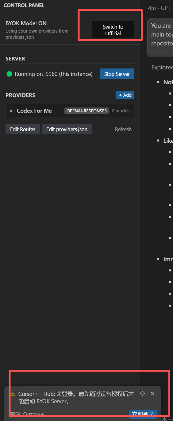Open Edit providers.json
The width and height of the screenshot is (173, 421).
[x=67, y=129]
